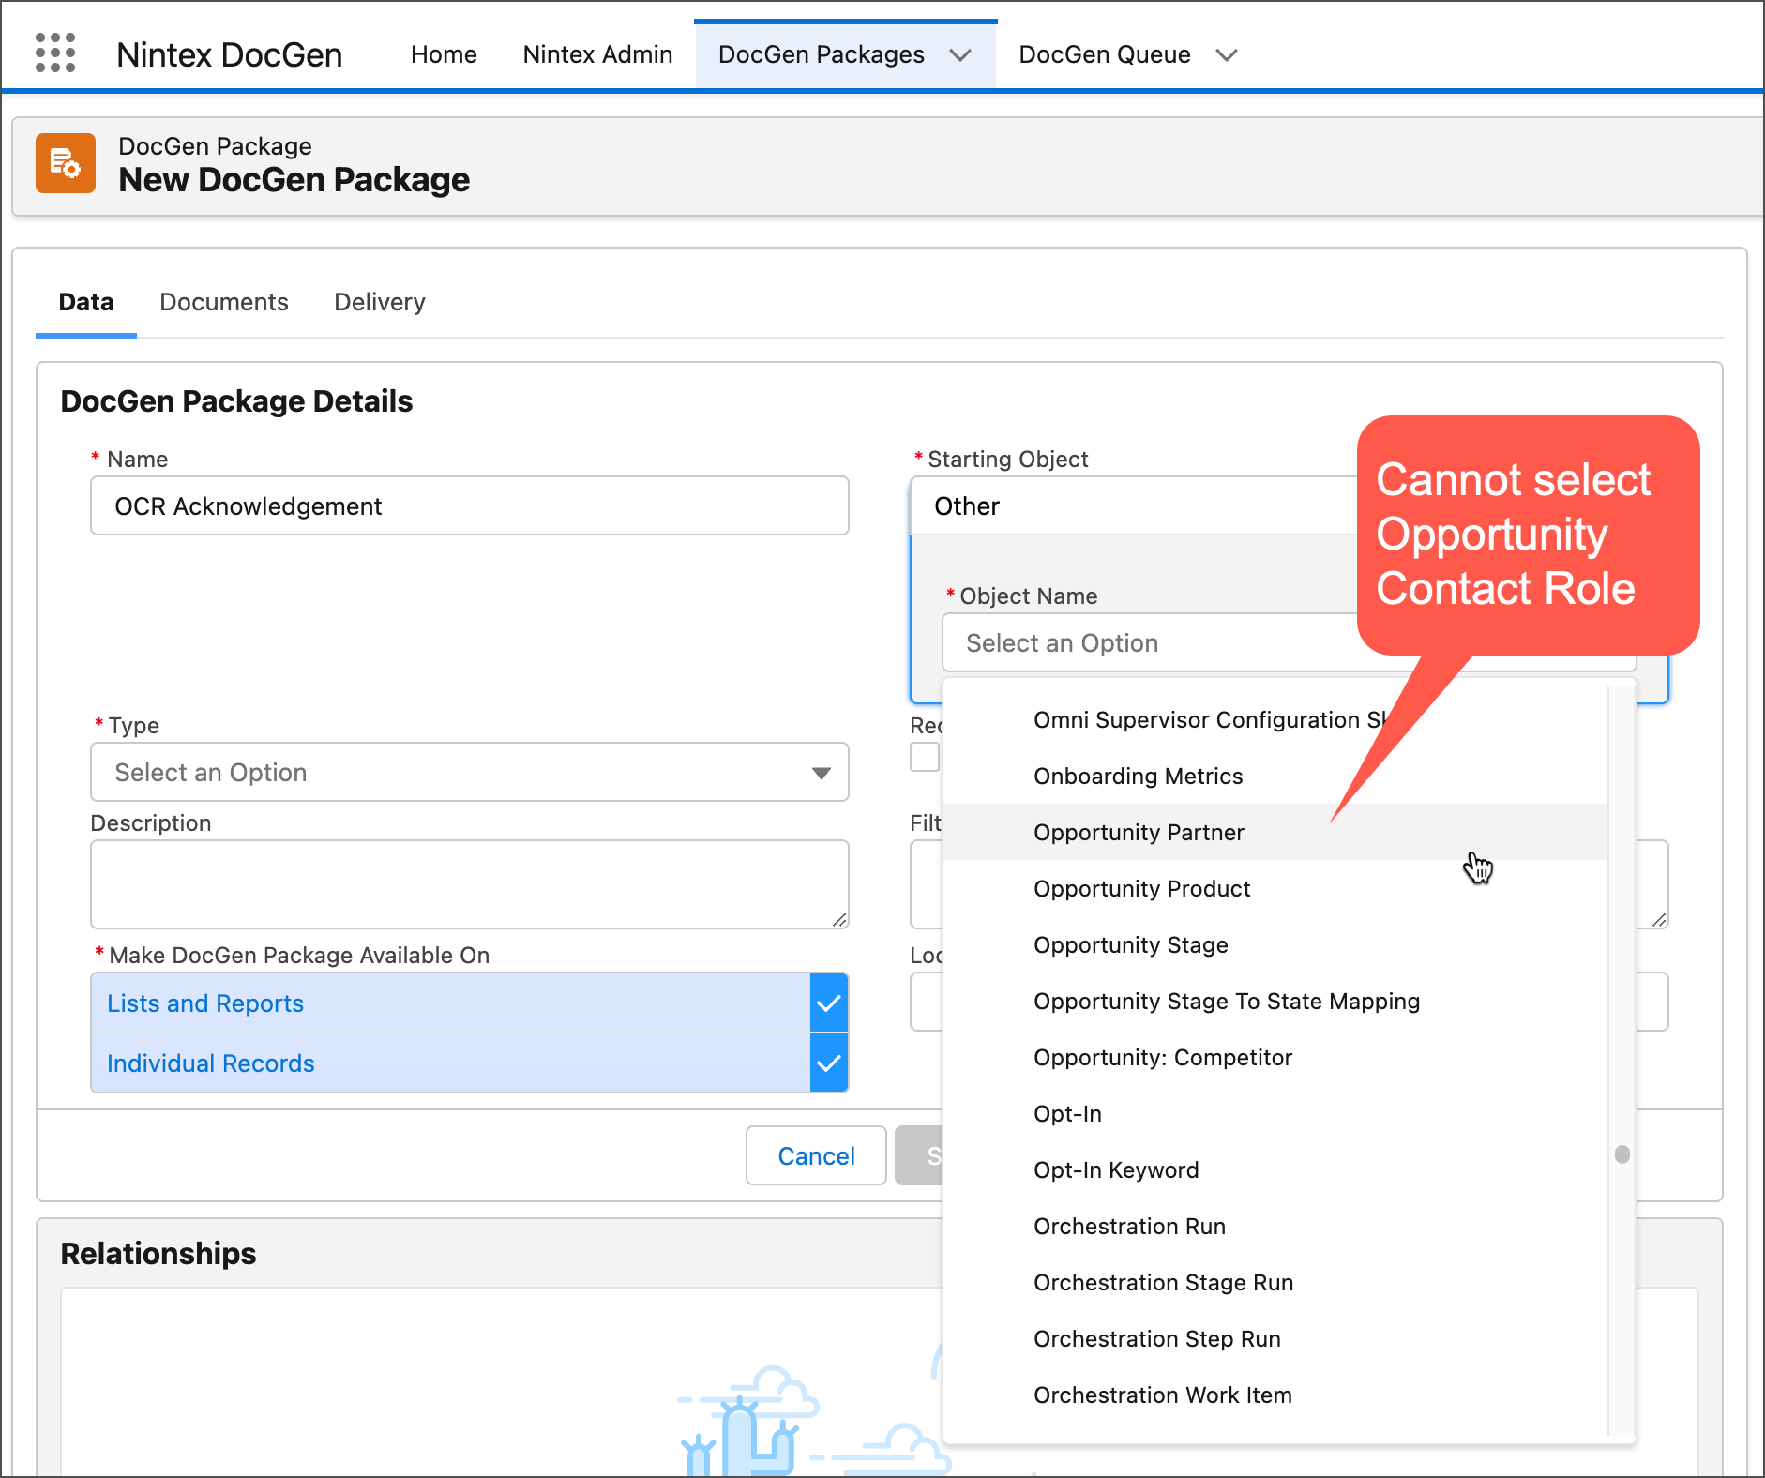Screen dimensions: 1765x1478
Task: Select Orchestration Stage Run from the list
Action: (1275, 1282)
